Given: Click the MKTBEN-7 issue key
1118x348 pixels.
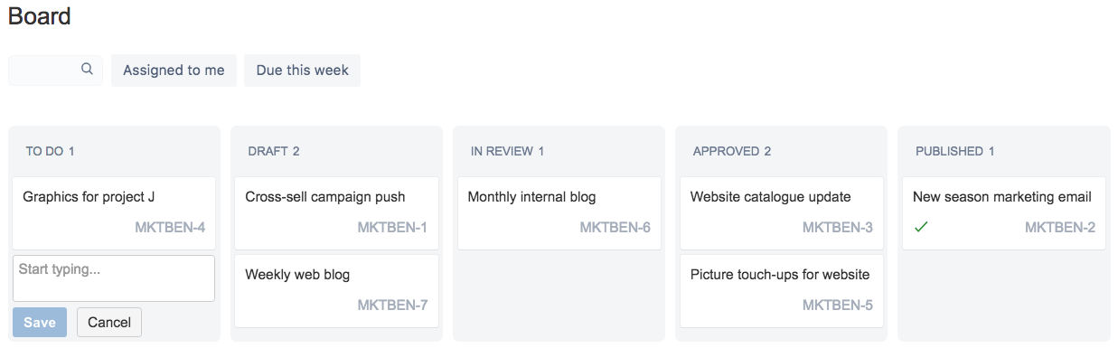Looking at the screenshot, I should pos(392,306).
